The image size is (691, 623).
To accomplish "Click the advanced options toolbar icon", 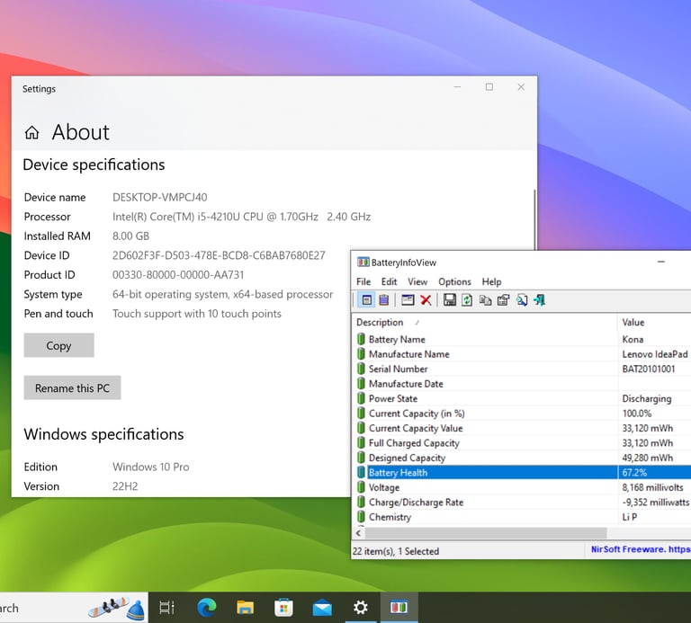I will (x=503, y=300).
